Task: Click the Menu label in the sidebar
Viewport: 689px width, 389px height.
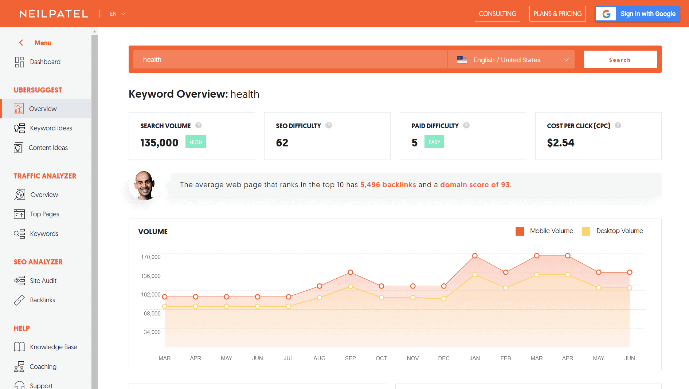Action: tap(43, 43)
